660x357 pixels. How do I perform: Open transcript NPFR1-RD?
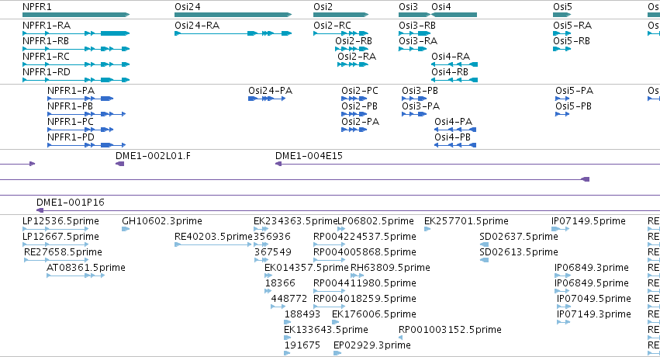(47, 72)
